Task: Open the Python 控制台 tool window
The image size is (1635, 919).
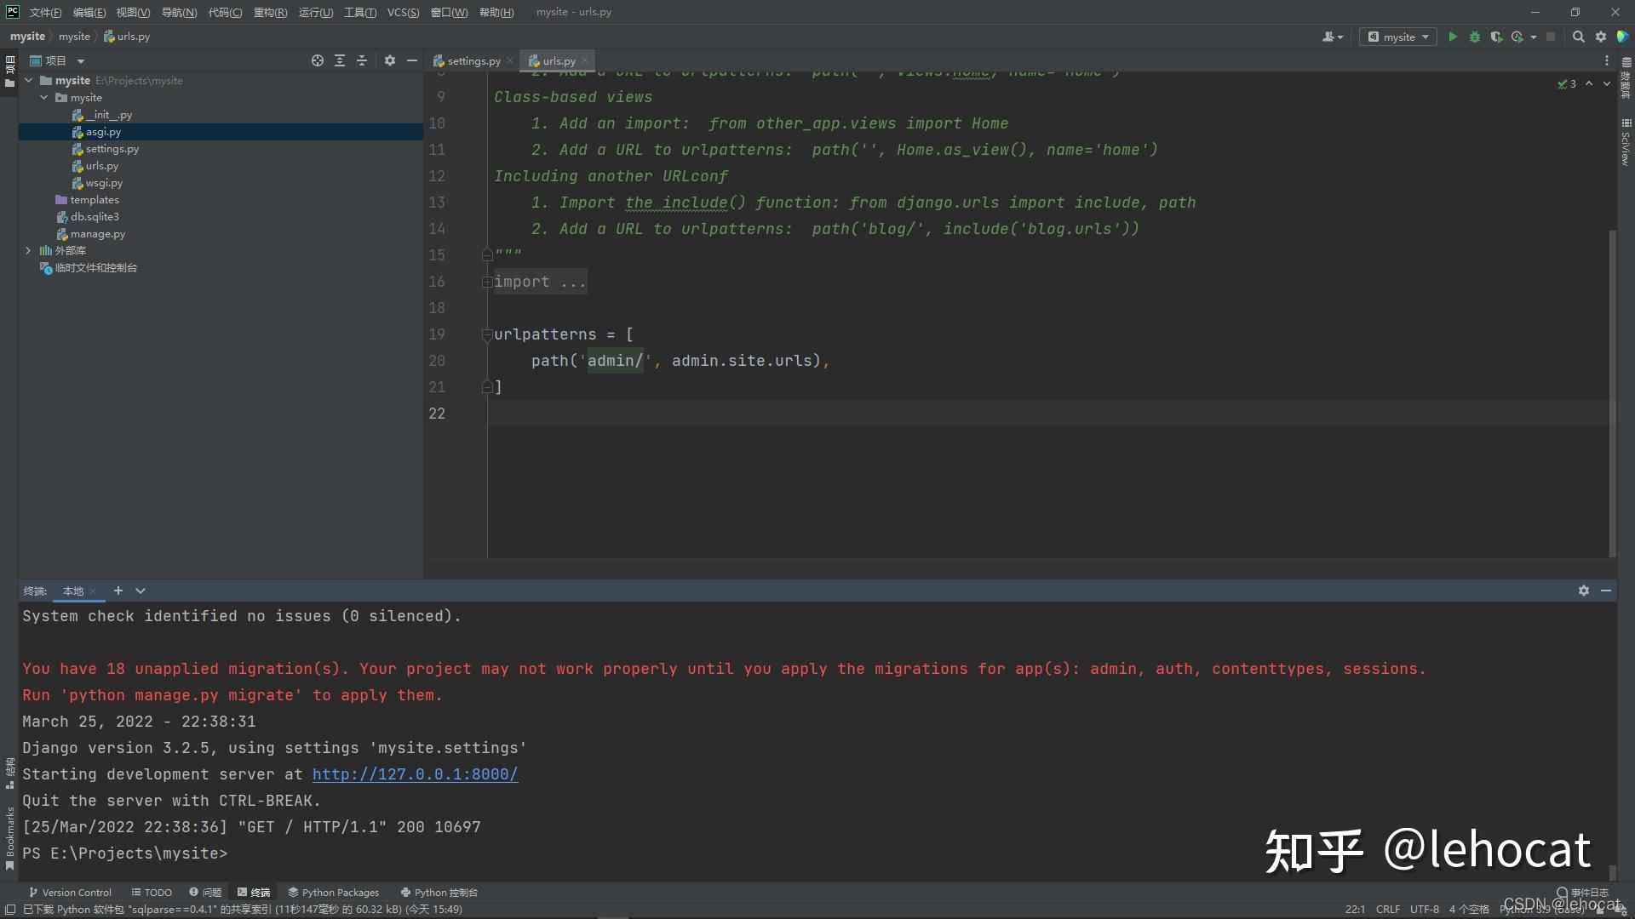Action: 439,892
